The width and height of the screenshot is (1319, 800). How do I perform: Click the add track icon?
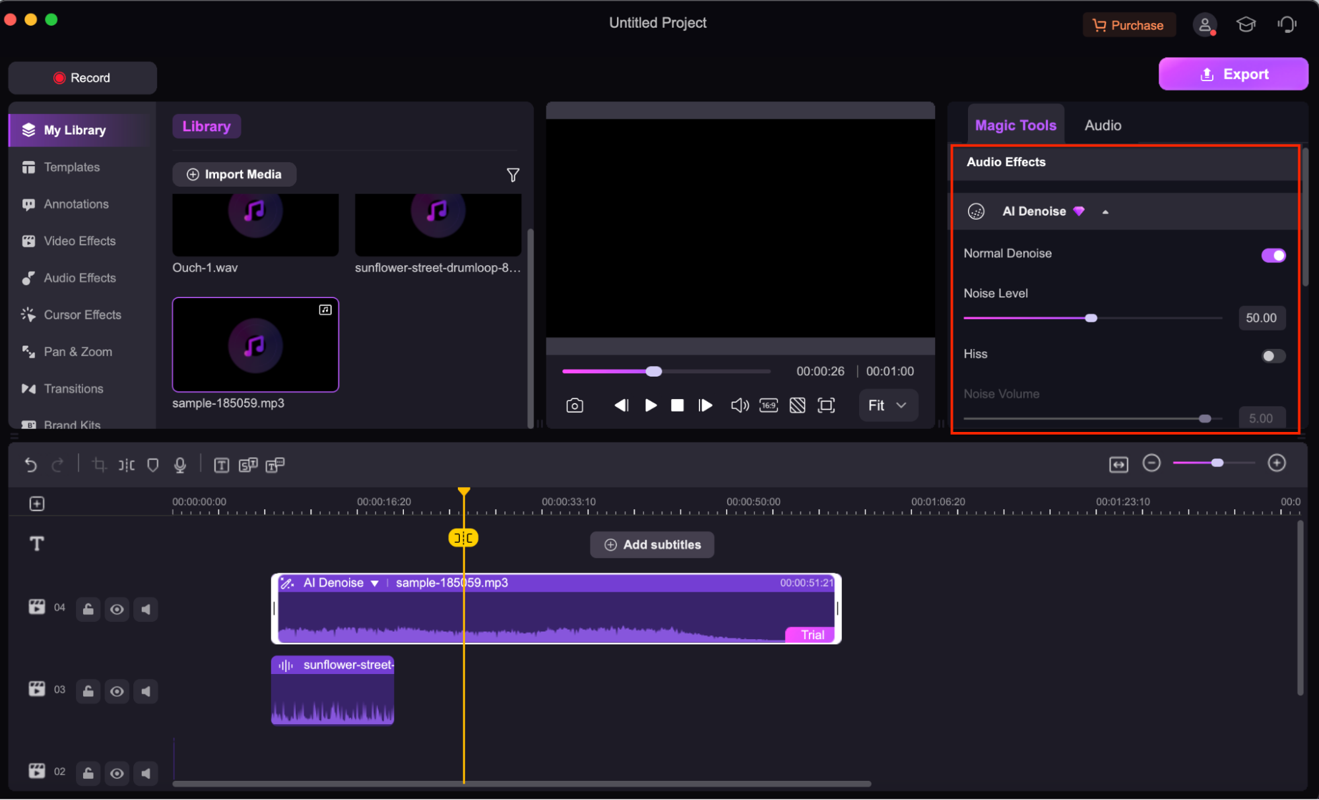tap(37, 504)
